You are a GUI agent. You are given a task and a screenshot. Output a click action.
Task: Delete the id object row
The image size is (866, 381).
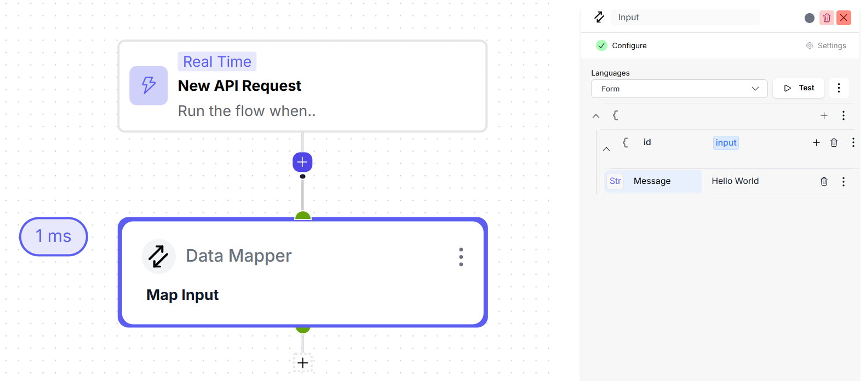pos(834,143)
